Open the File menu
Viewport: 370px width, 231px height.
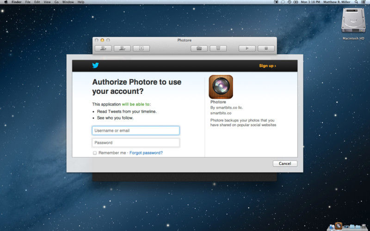[28, 2]
